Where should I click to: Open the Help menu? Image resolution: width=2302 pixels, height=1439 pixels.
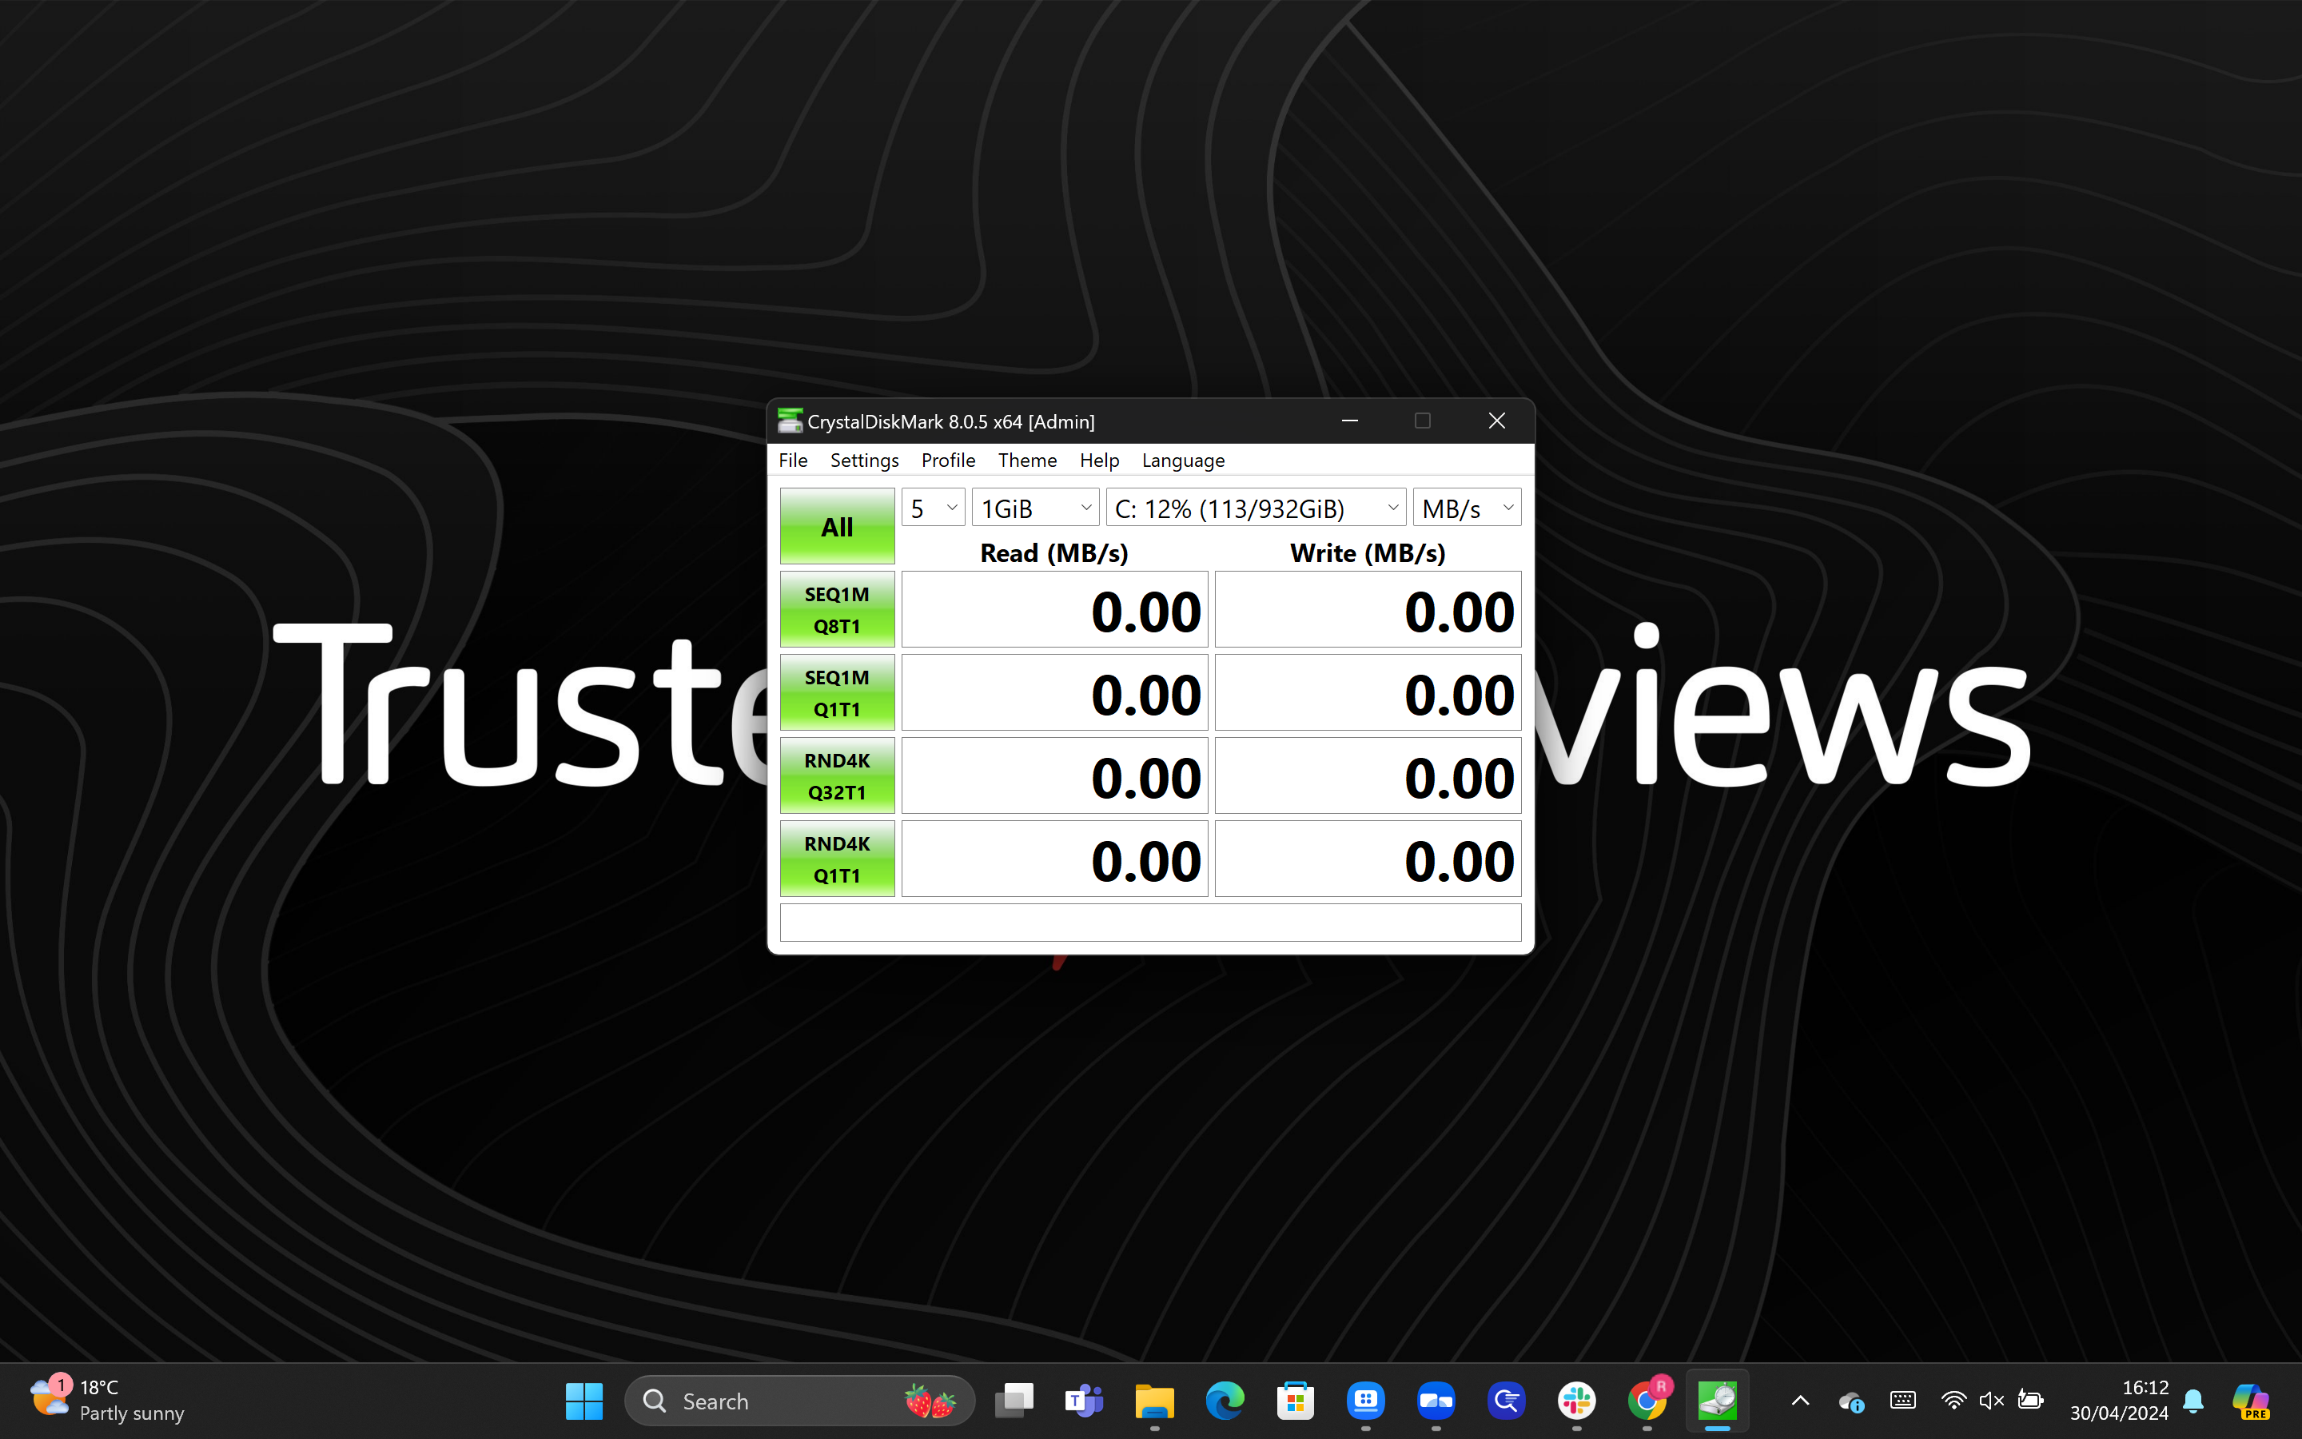tap(1099, 460)
